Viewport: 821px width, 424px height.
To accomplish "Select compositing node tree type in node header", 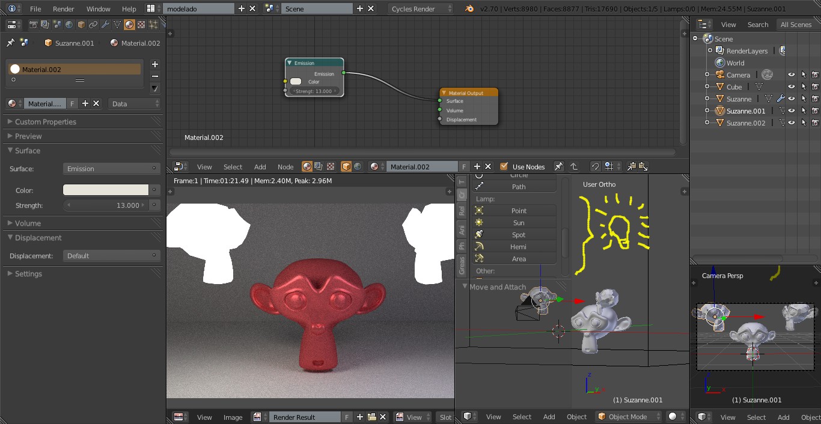I will [318, 166].
